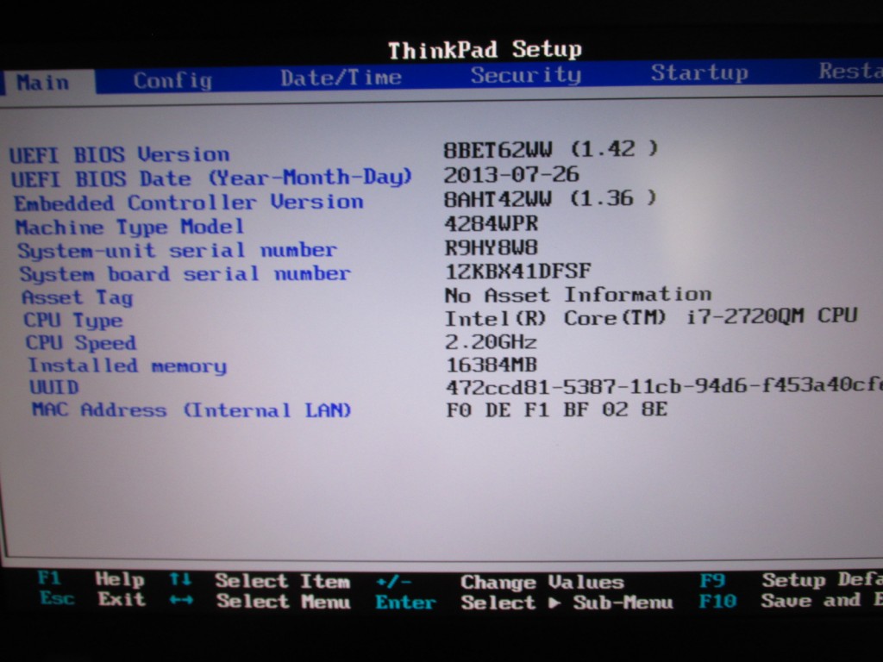Select the System-unit serial number label
The height and width of the screenshot is (662, 883).
click(177, 251)
